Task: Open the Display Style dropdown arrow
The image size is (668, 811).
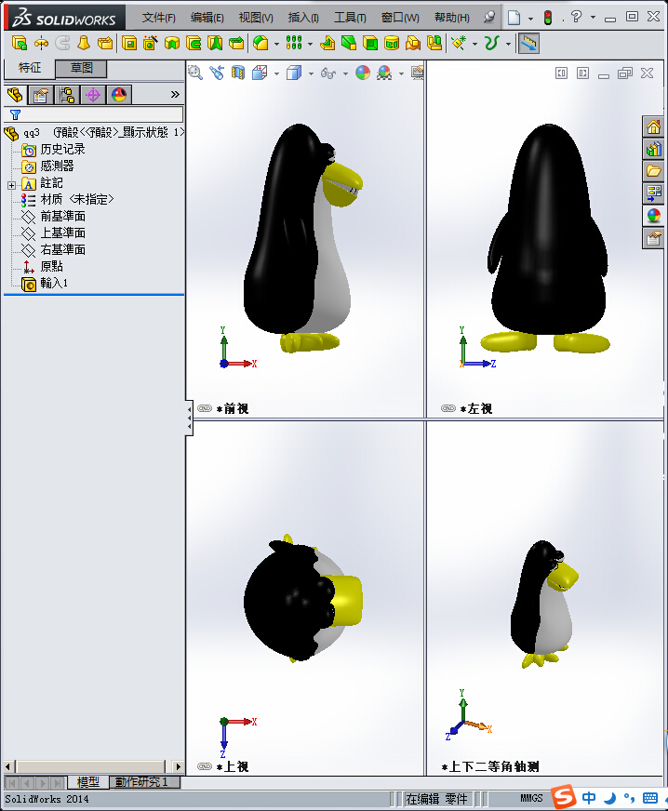Action: coord(311,73)
